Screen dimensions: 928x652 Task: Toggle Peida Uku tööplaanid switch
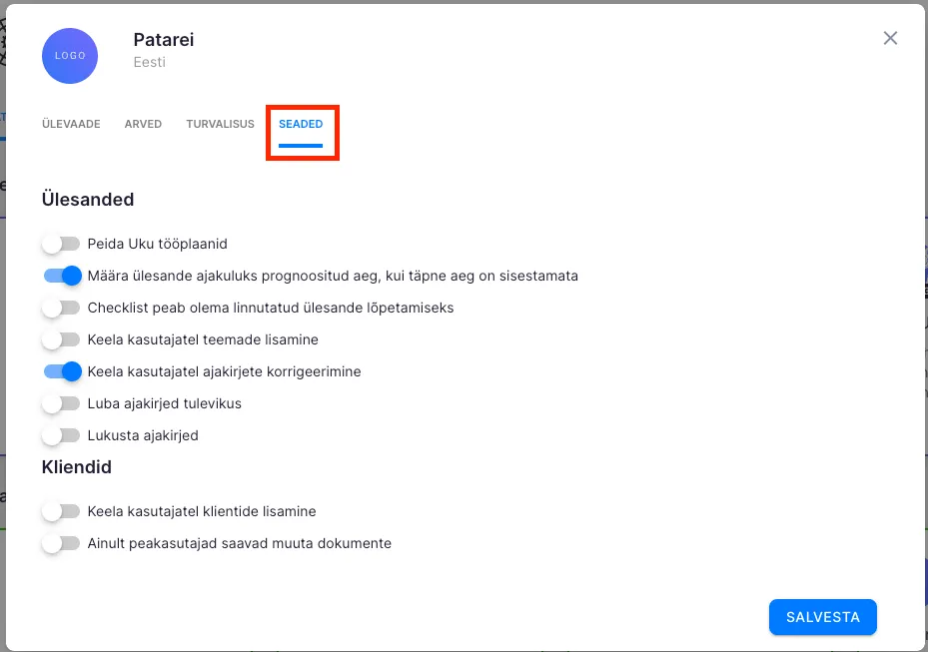(61, 244)
